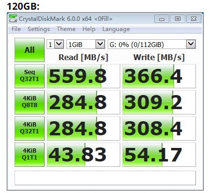Start the 4KiB Q1T1 test
The height and width of the screenshot is (193, 210).
pos(30,155)
